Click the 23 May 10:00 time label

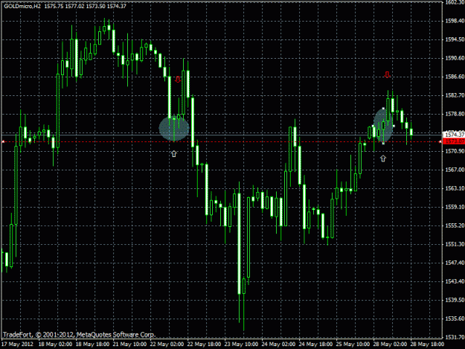[241, 345]
